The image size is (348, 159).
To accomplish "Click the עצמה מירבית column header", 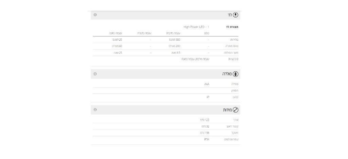I will pos(173,33).
